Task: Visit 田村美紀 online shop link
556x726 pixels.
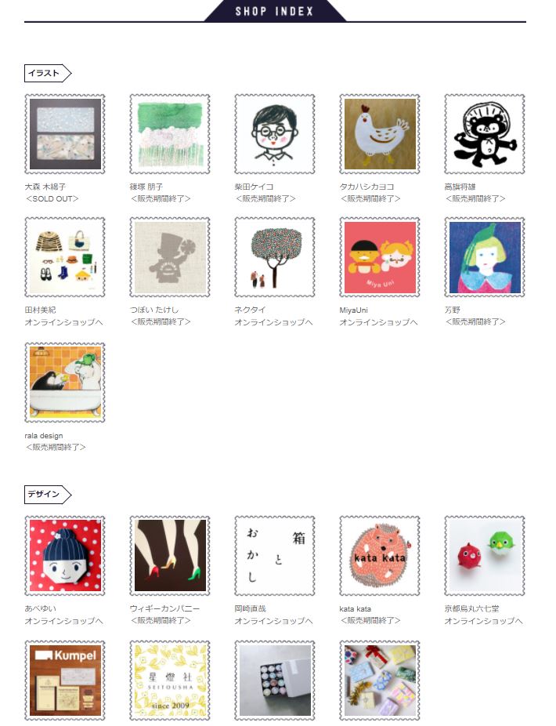Action: click(x=64, y=321)
